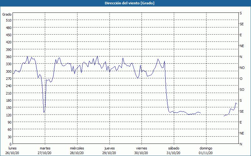Select the 60 degree axis value
Viewport: 251px width, 156px height.
tap(10, 129)
